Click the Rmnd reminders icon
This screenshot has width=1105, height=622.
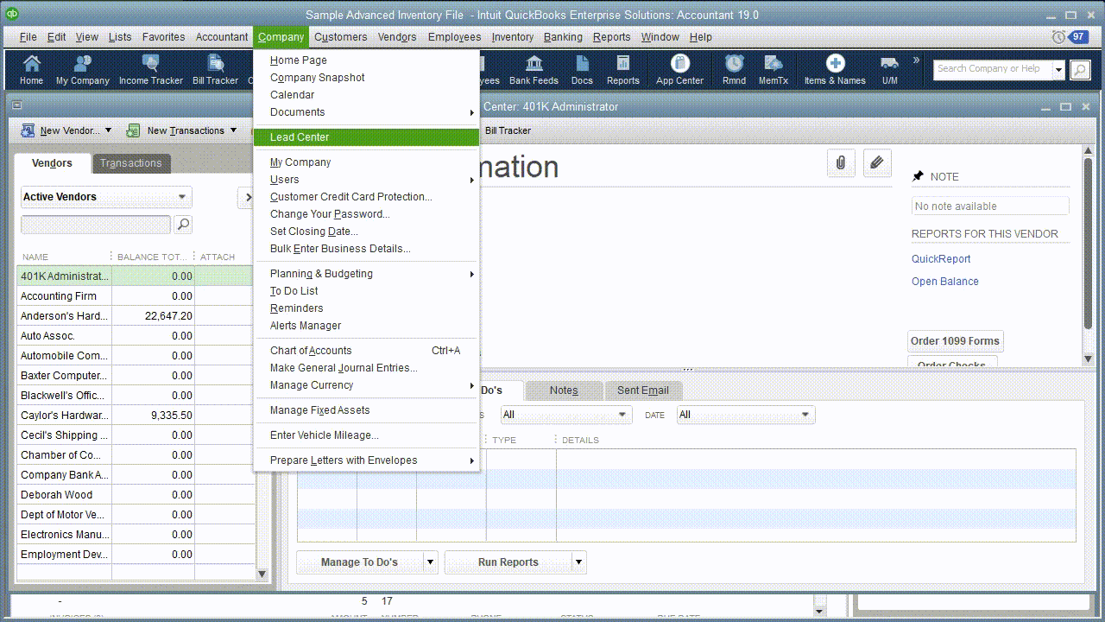(x=733, y=69)
